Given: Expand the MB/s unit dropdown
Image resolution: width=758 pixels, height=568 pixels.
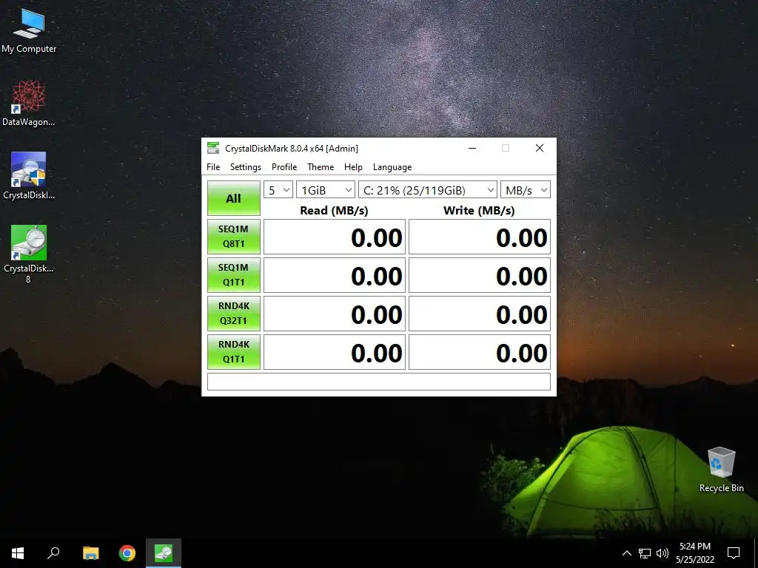Looking at the screenshot, I should (x=526, y=190).
